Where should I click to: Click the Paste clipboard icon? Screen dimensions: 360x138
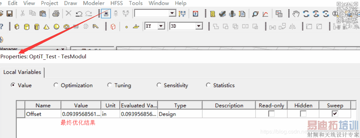point(43,14)
